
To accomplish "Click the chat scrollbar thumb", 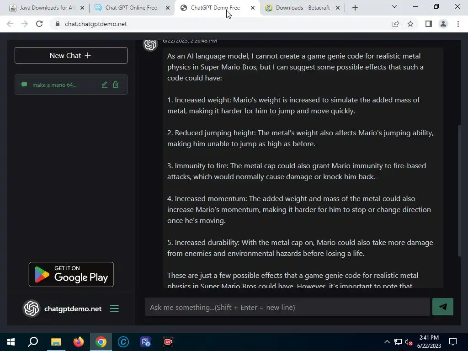I will coord(459,191).
